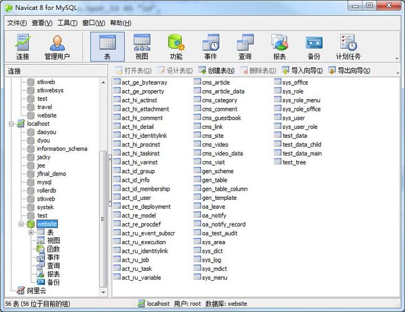Click 设计表(E) button
This screenshot has height=312, width=405.
(175, 70)
